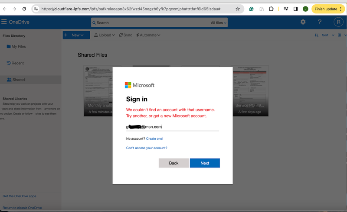Click the Shared Libaries heading
The image size is (347, 212).
point(15,99)
